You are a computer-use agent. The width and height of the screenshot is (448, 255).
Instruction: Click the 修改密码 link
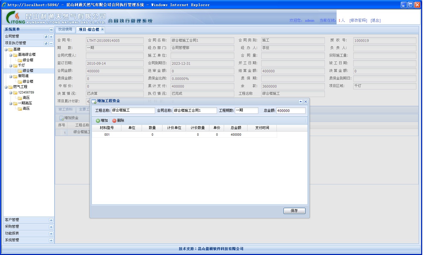[x=358, y=21]
